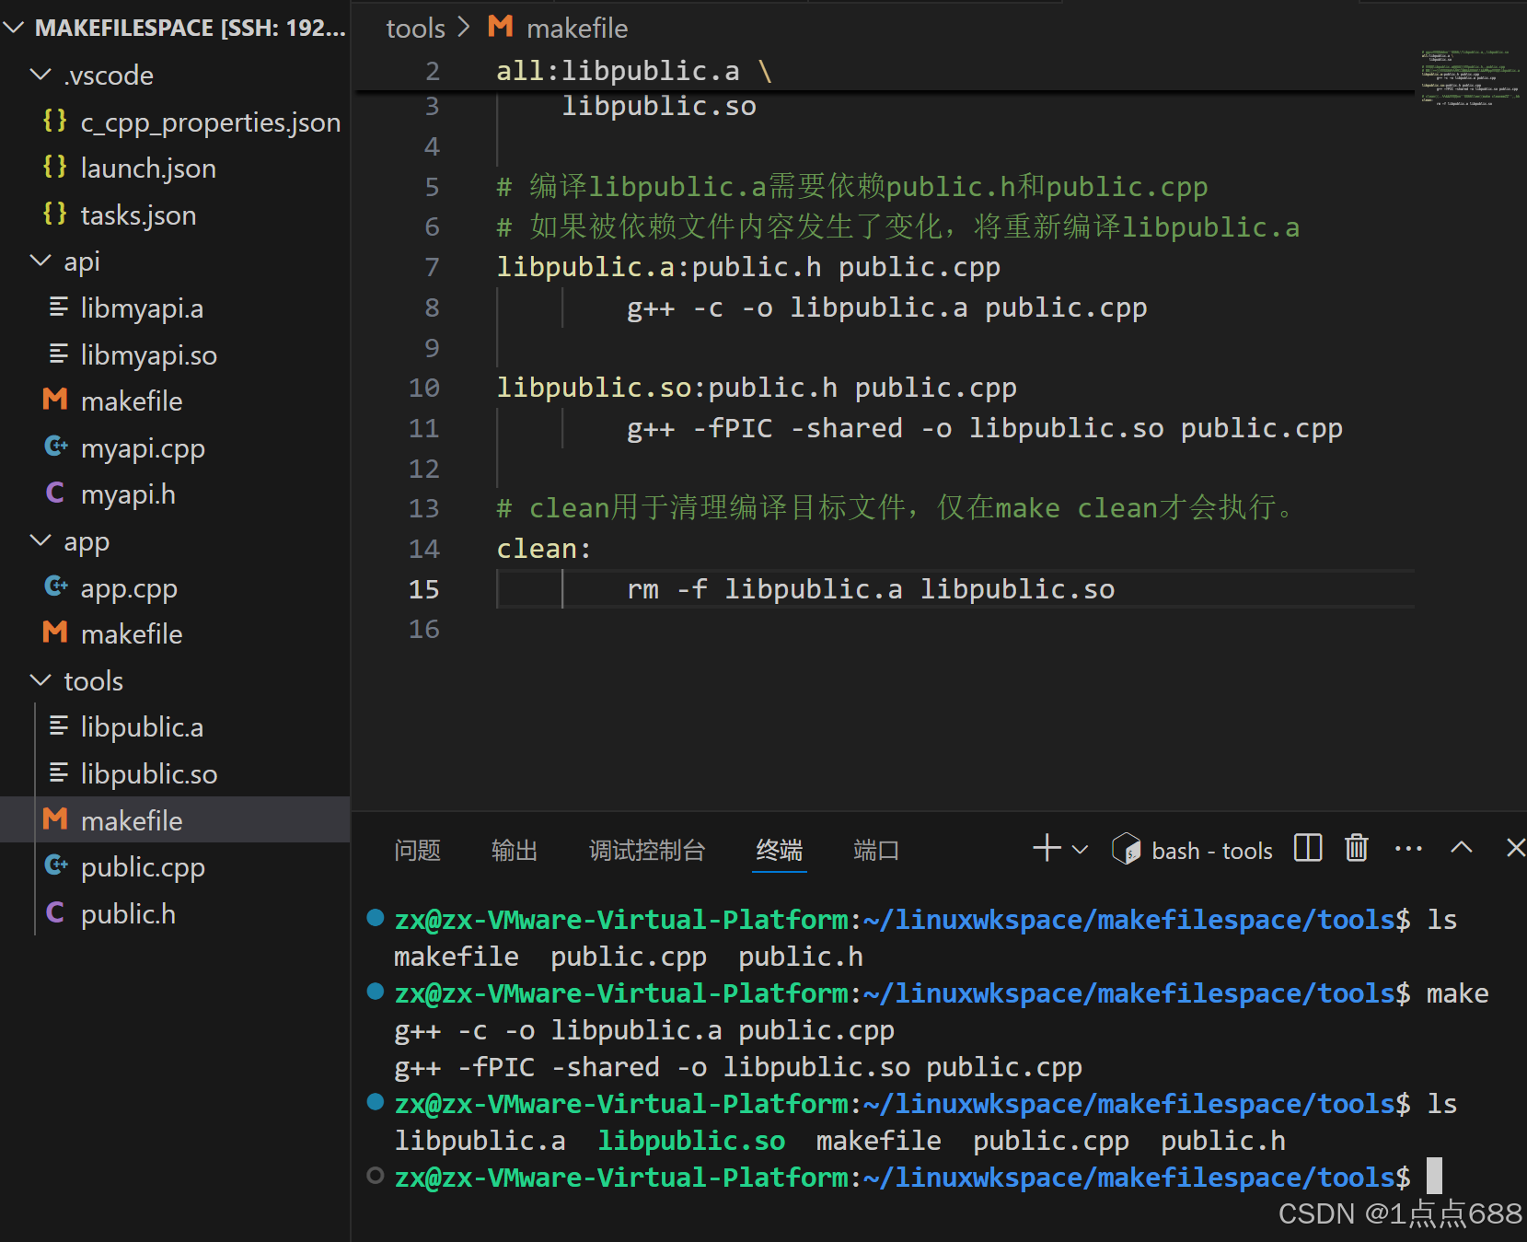Click the M icon beside the tools makefile
The width and height of the screenshot is (1527, 1242).
point(55,819)
